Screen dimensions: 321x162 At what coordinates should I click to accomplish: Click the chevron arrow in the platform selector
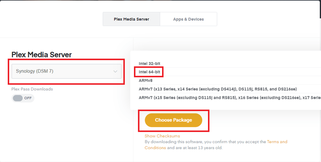pyautogui.click(x=115, y=71)
